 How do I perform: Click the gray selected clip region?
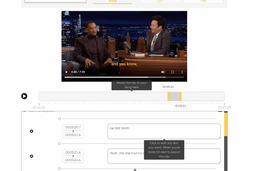click(174, 96)
